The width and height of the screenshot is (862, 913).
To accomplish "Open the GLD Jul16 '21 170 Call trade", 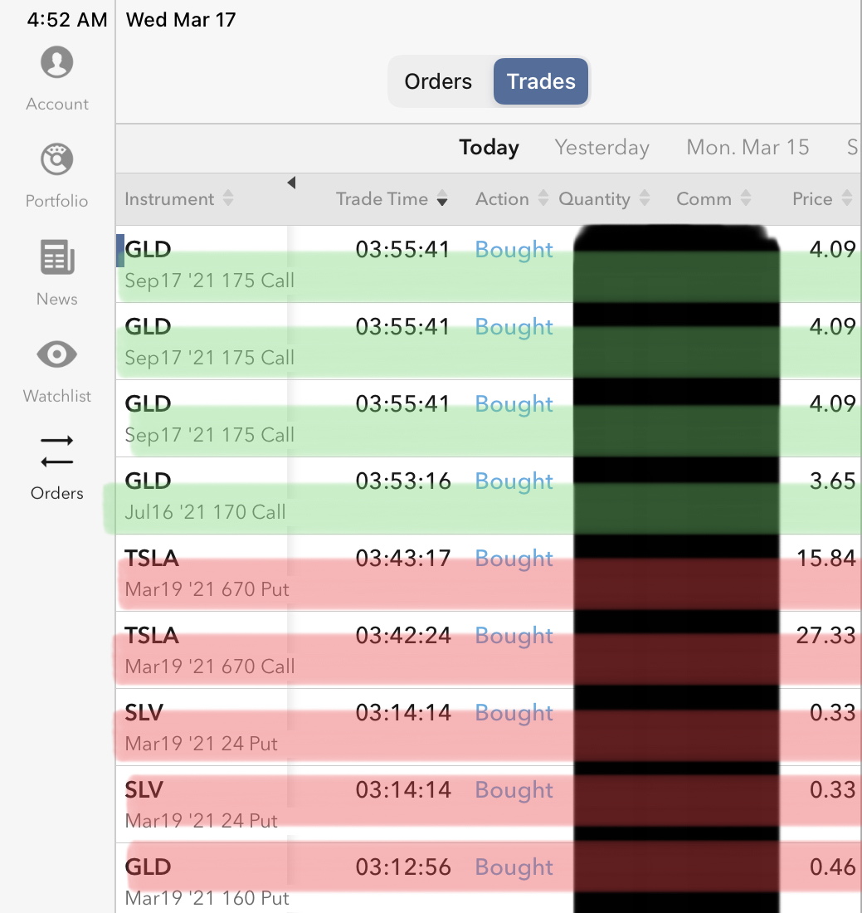I will [x=332, y=496].
